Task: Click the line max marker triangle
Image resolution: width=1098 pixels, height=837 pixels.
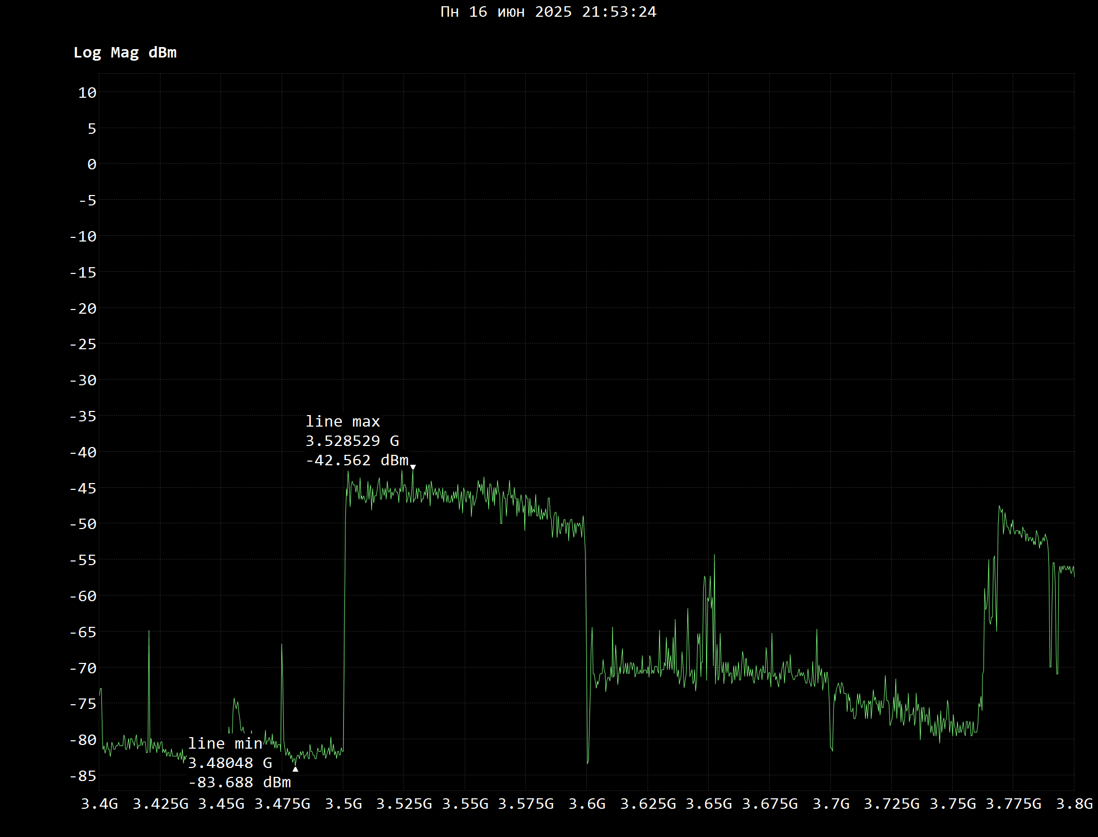Action: coord(413,467)
